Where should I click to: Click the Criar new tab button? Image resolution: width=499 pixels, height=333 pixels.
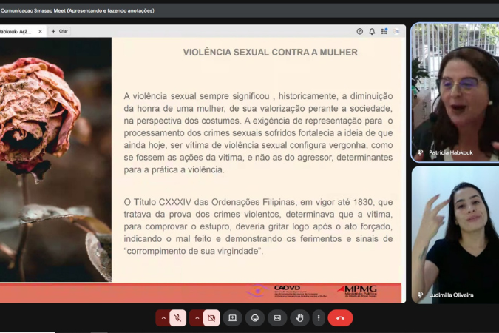tap(60, 31)
